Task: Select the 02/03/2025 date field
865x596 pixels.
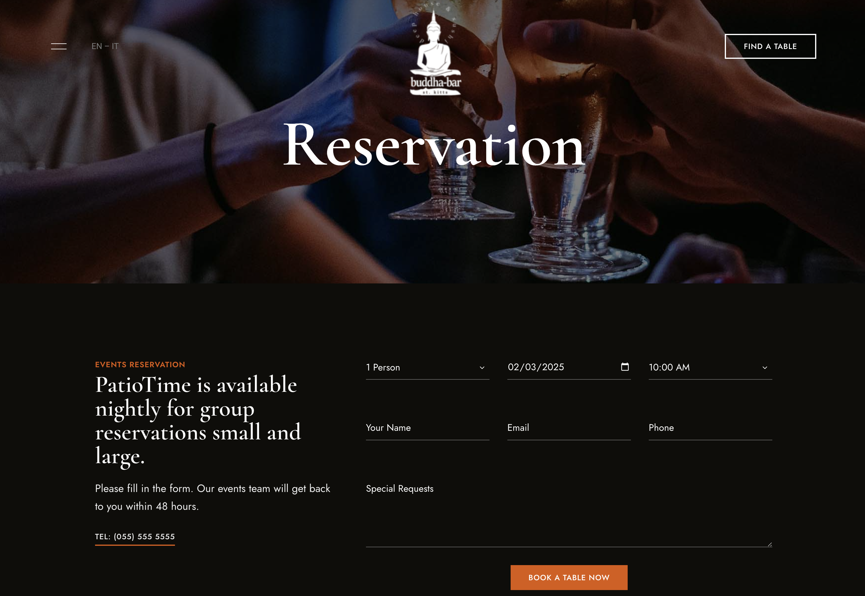Action: [x=569, y=368]
